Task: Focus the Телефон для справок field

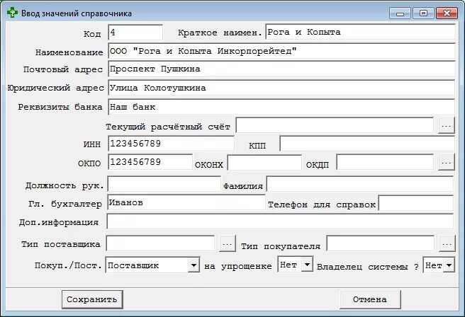Action: (416, 203)
